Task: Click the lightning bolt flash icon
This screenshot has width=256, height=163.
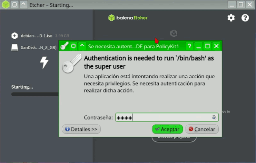Action: 44,63
